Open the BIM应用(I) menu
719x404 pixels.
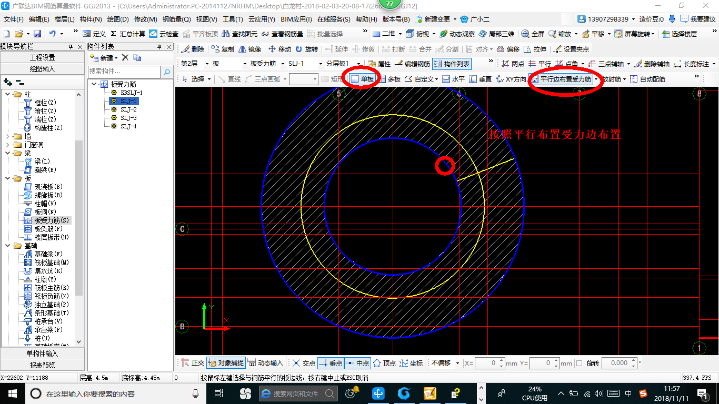pos(296,19)
